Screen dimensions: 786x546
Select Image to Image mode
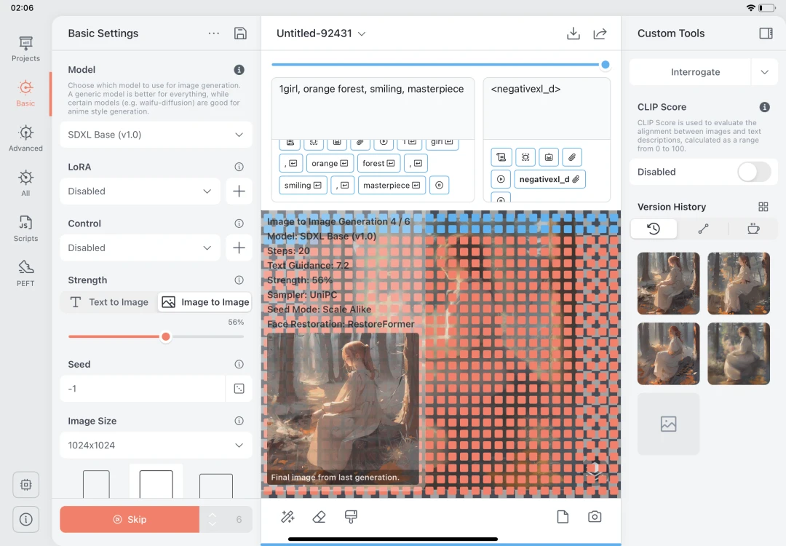click(205, 302)
